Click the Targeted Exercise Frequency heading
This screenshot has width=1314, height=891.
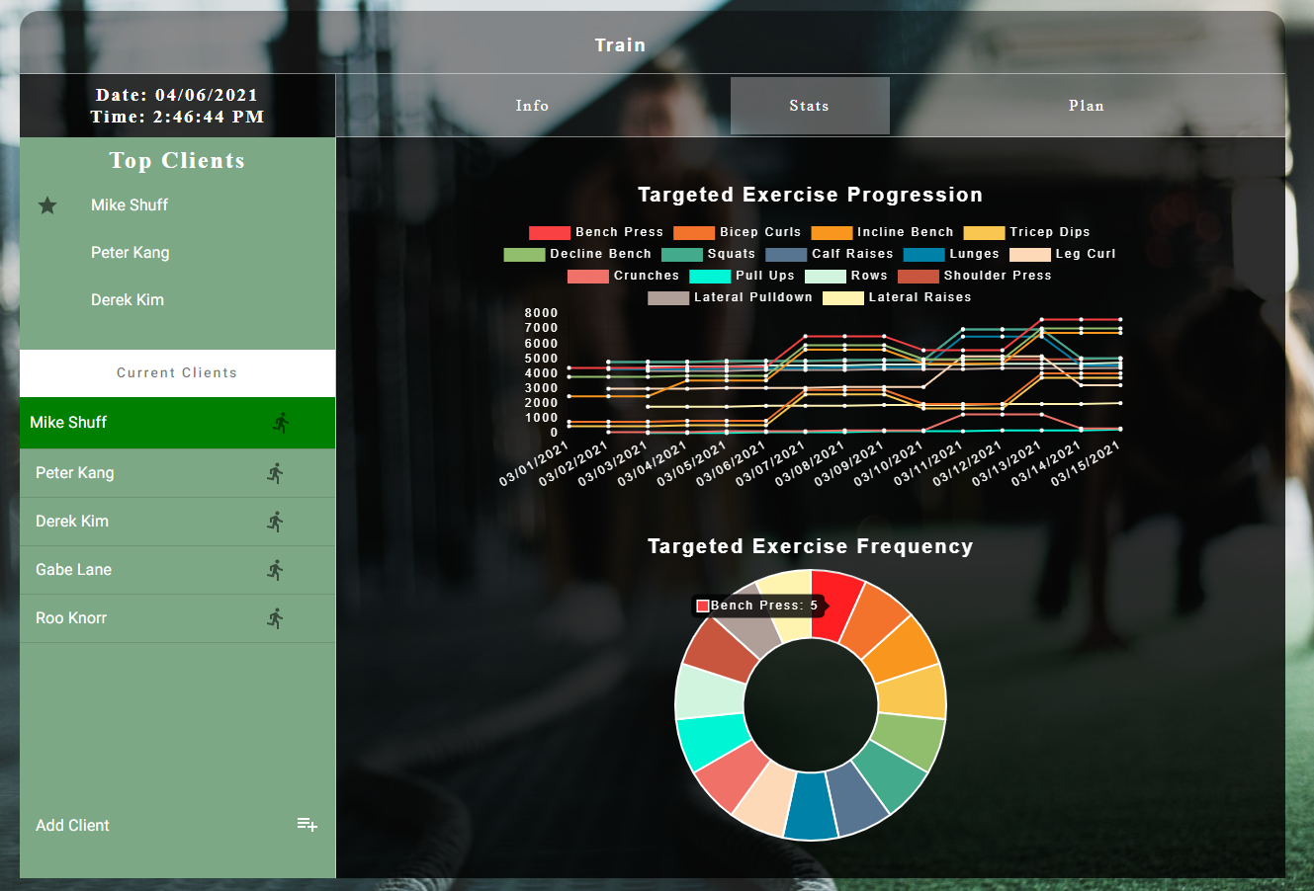pos(811,546)
